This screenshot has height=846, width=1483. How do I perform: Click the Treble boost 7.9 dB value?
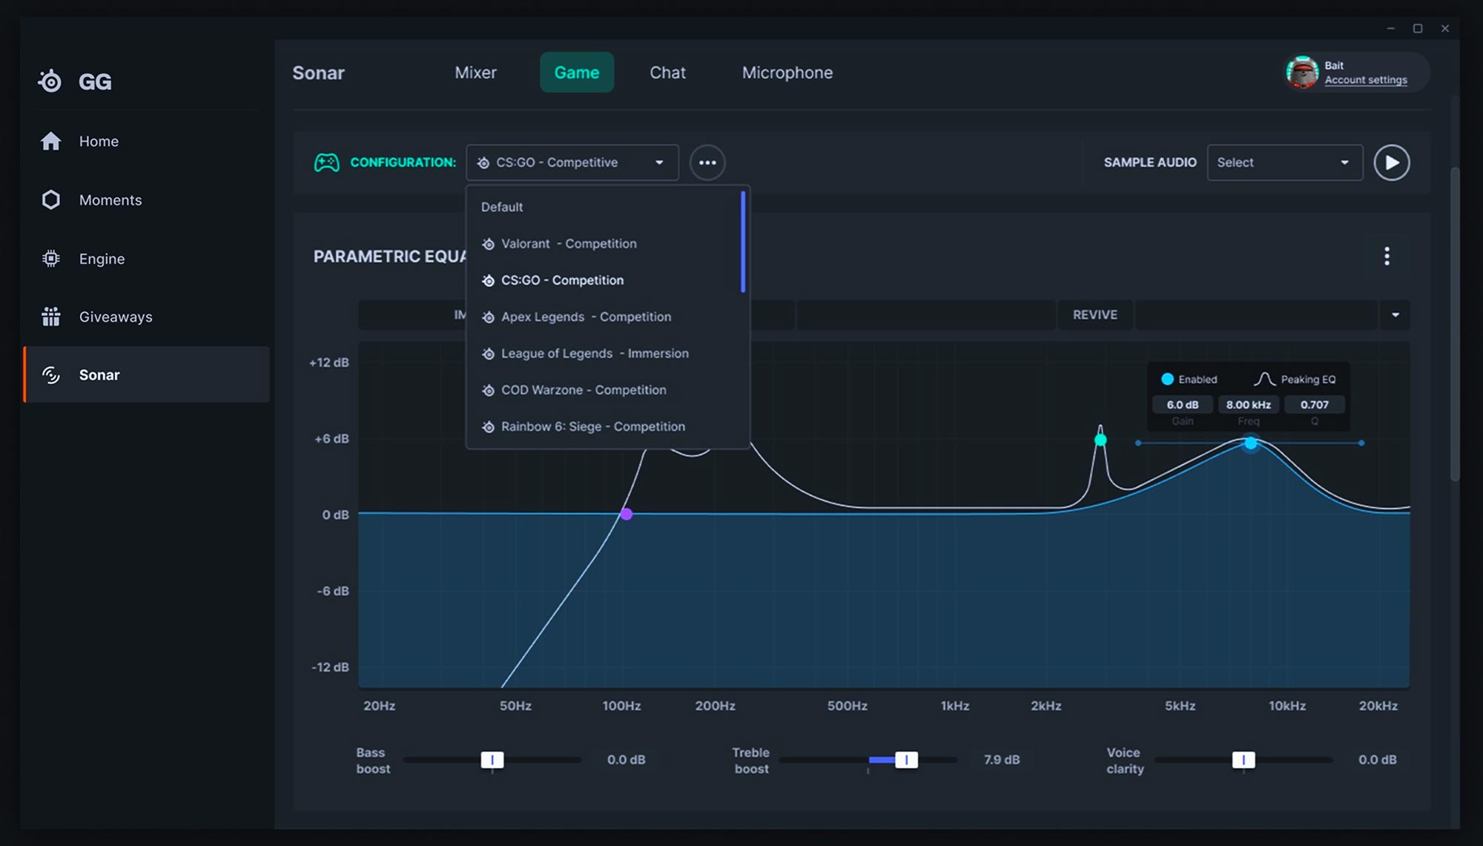[x=1001, y=760]
